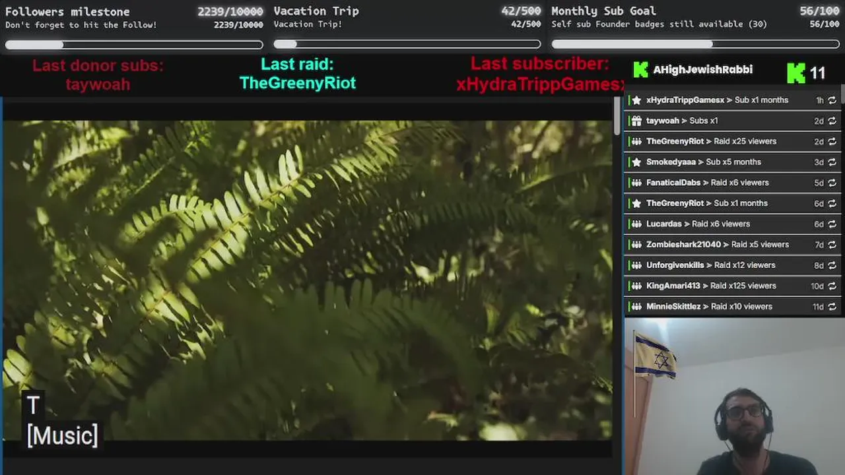Click 'Unforgivenkills > Raid x12 viewers' text

click(710, 265)
